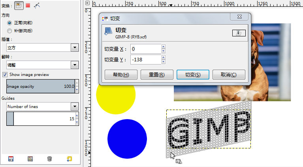This screenshot has width=303, height=167.
Task: Decrease guide line count spinner arrow
Action: (77, 122)
